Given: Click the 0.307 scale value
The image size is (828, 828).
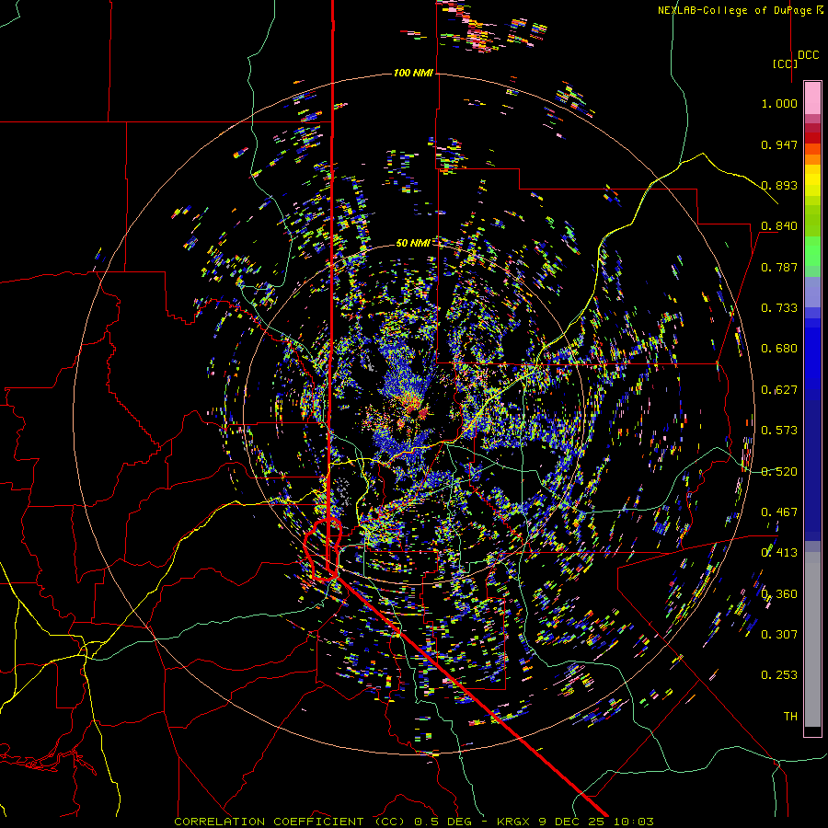Looking at the screenshot, I should click(779, 635).
